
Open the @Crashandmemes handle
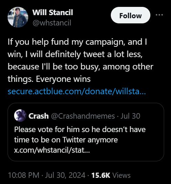pos(83,116)
